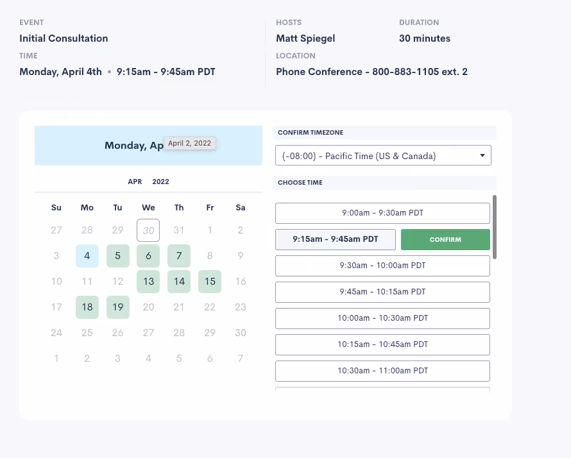Select April 18 on the calendar grid
Image resolution: width=571 pixels, height=458 pixels.
[87, 307]
